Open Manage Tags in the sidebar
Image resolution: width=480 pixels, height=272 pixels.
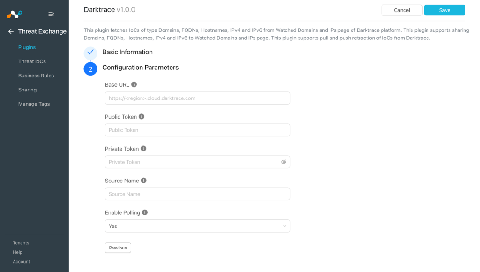tap(34, 104)
